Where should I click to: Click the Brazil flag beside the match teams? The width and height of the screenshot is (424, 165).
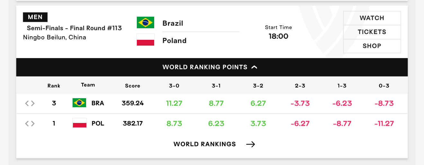coord(145,22)
